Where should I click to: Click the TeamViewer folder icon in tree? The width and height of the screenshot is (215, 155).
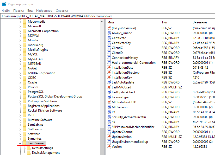click(24, 143)
